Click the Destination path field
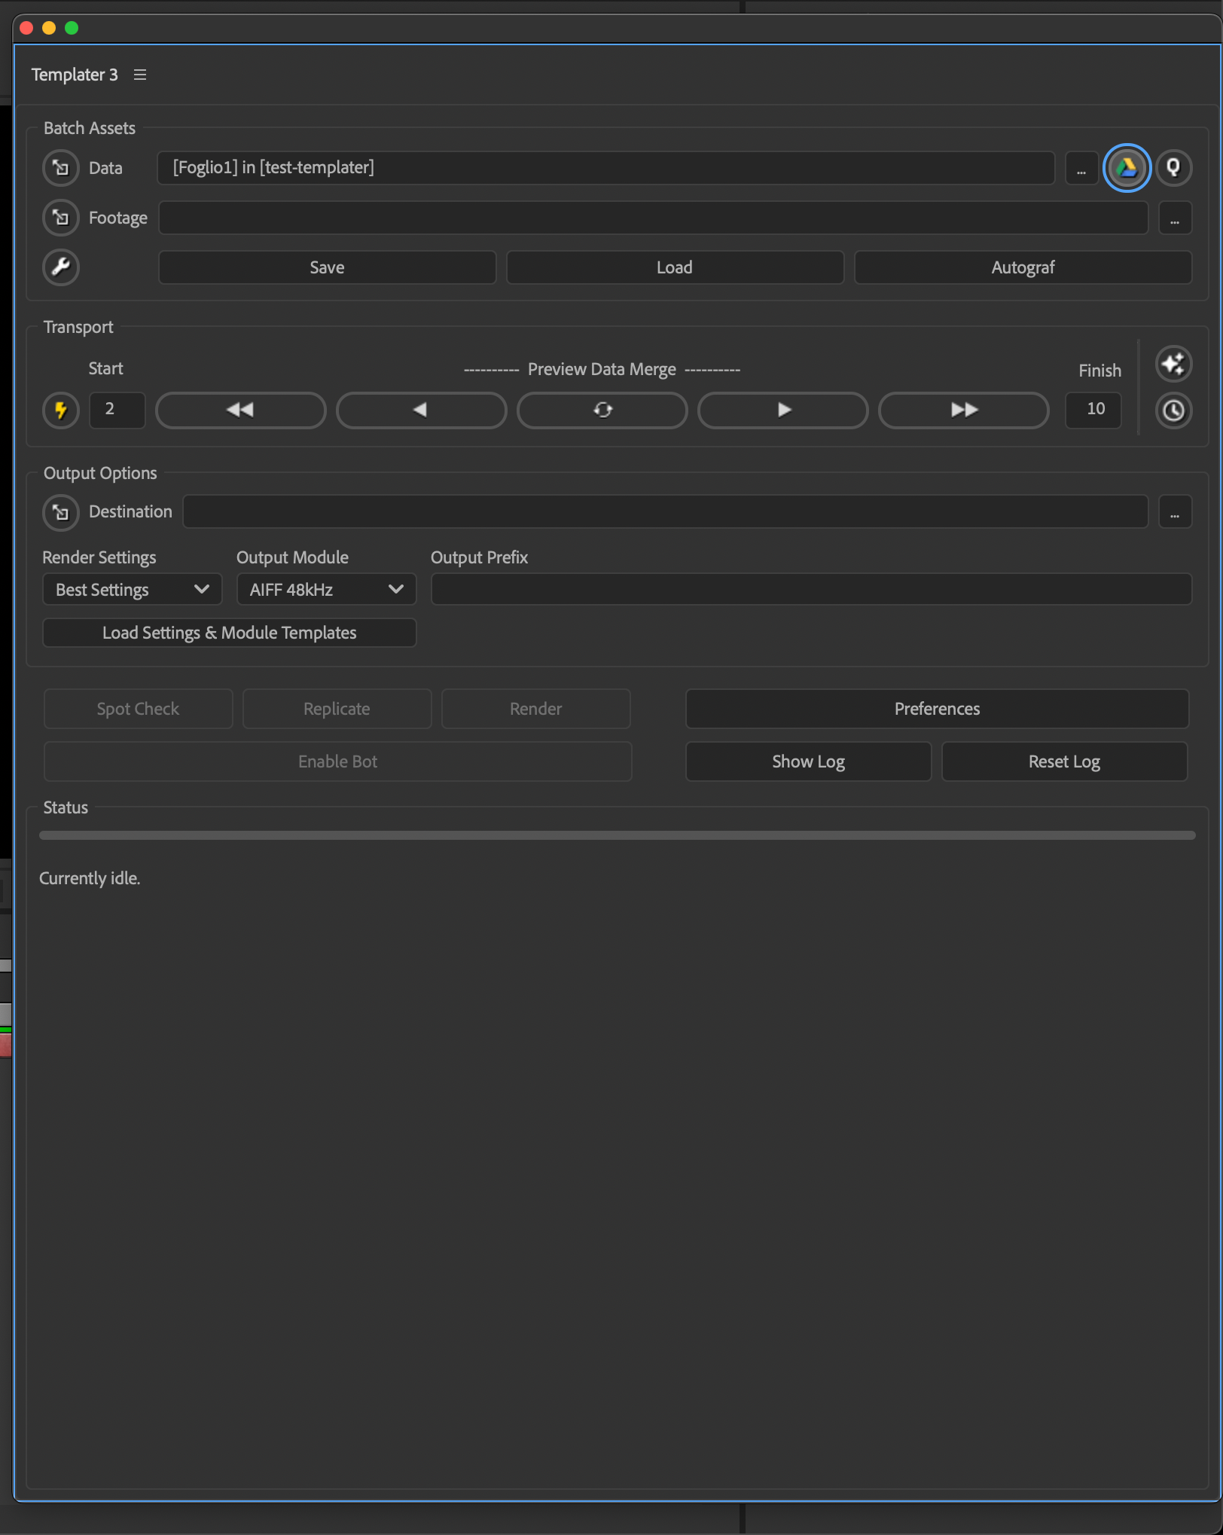Image resolution: width=1223 pixels, height=1535 pixels. point(665,512)
